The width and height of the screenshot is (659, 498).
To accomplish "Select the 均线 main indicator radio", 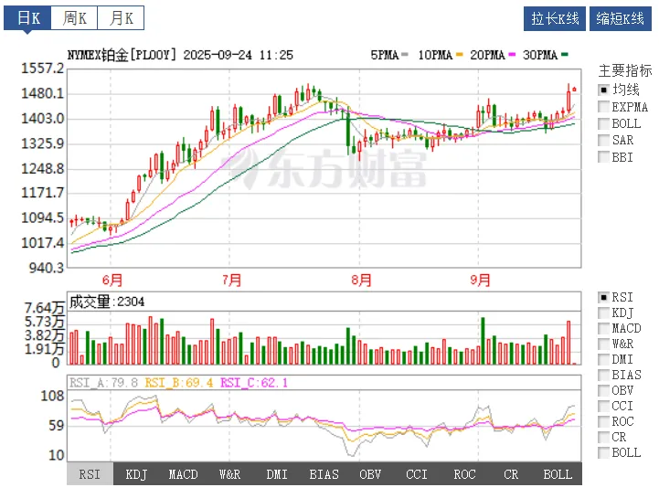I will [603, 90].
